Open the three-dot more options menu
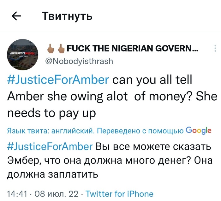221x201 pixels. click(215, 48)
